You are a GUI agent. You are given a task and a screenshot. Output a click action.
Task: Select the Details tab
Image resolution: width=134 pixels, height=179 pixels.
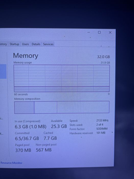point(36,44)
